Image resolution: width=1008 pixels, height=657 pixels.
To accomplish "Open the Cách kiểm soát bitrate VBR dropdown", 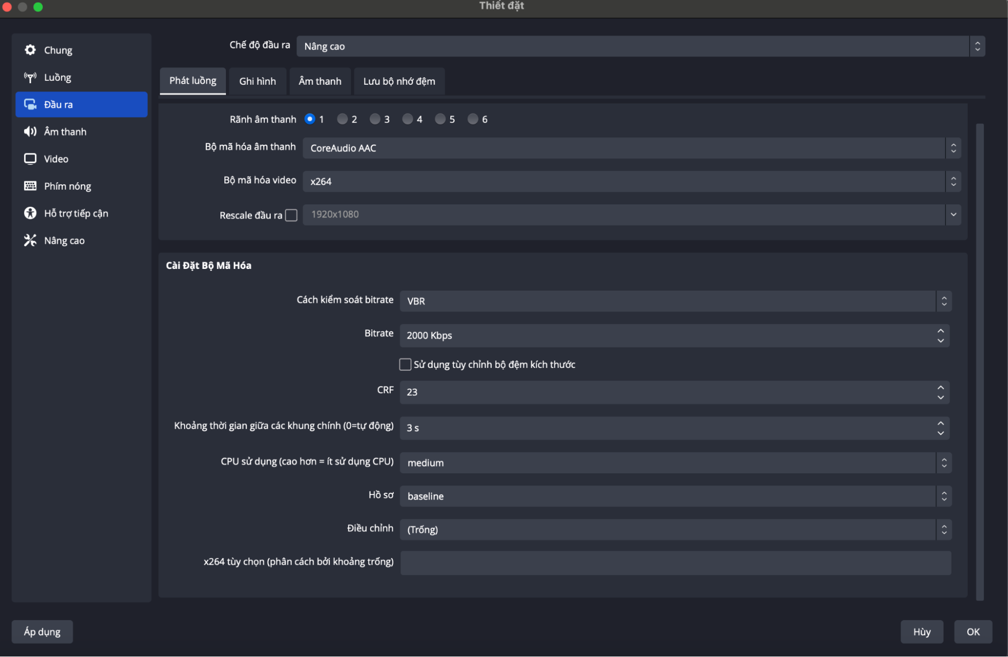I will coord(676,301).
